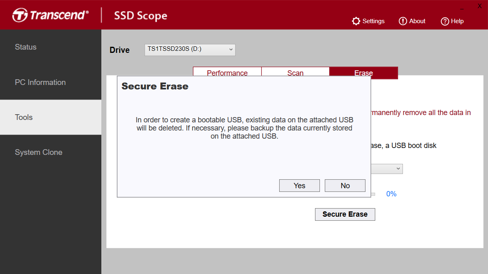
Task: Click the Help label
Action: coord(457,21)
